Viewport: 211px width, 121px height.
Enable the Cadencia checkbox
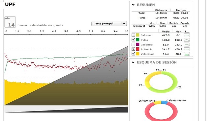(x=133, y=44)
